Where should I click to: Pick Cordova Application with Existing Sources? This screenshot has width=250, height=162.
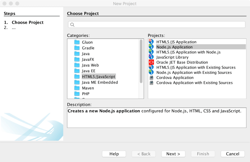[194, 82]
